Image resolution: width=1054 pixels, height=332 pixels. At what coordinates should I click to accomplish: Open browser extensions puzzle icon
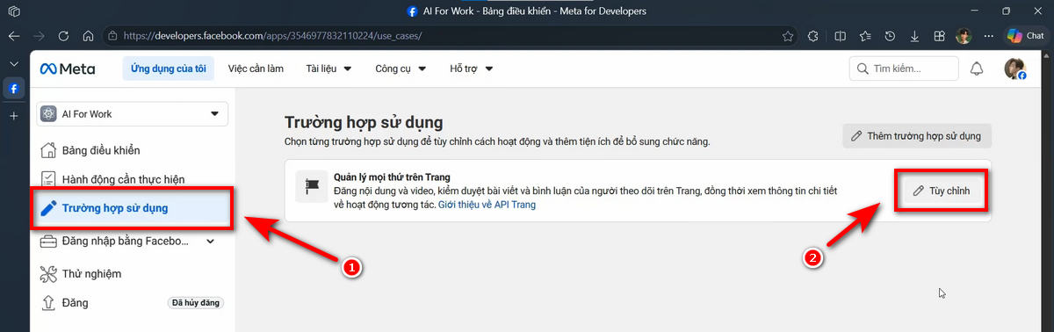(x=813, y=36)
